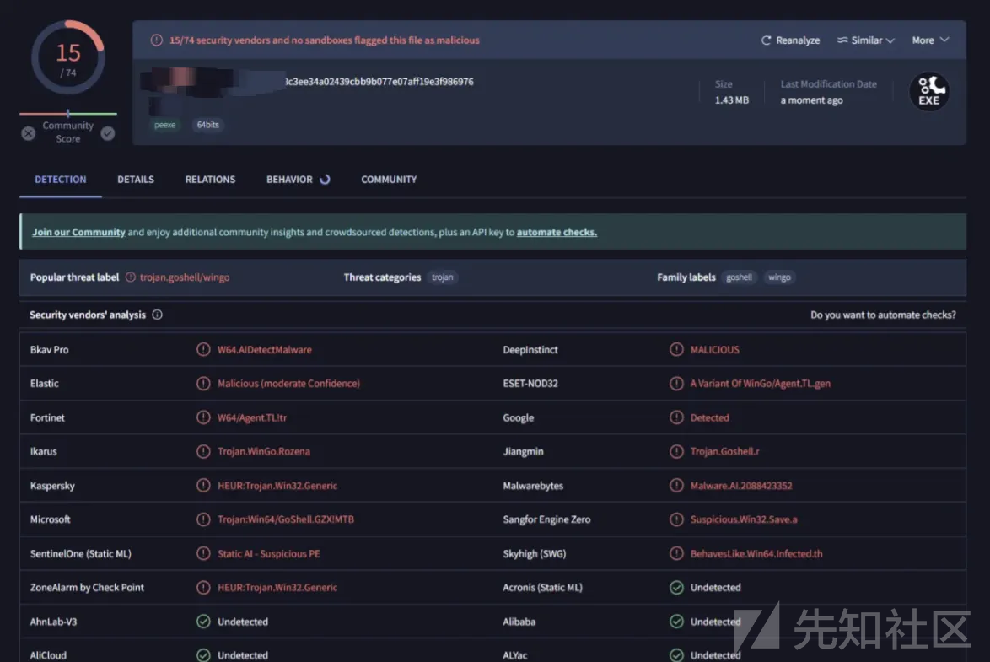
Task: Click Trojan:Win64/GoShell.GZX!MTB result
Action: pyautogui.click(x=286, y=519)
